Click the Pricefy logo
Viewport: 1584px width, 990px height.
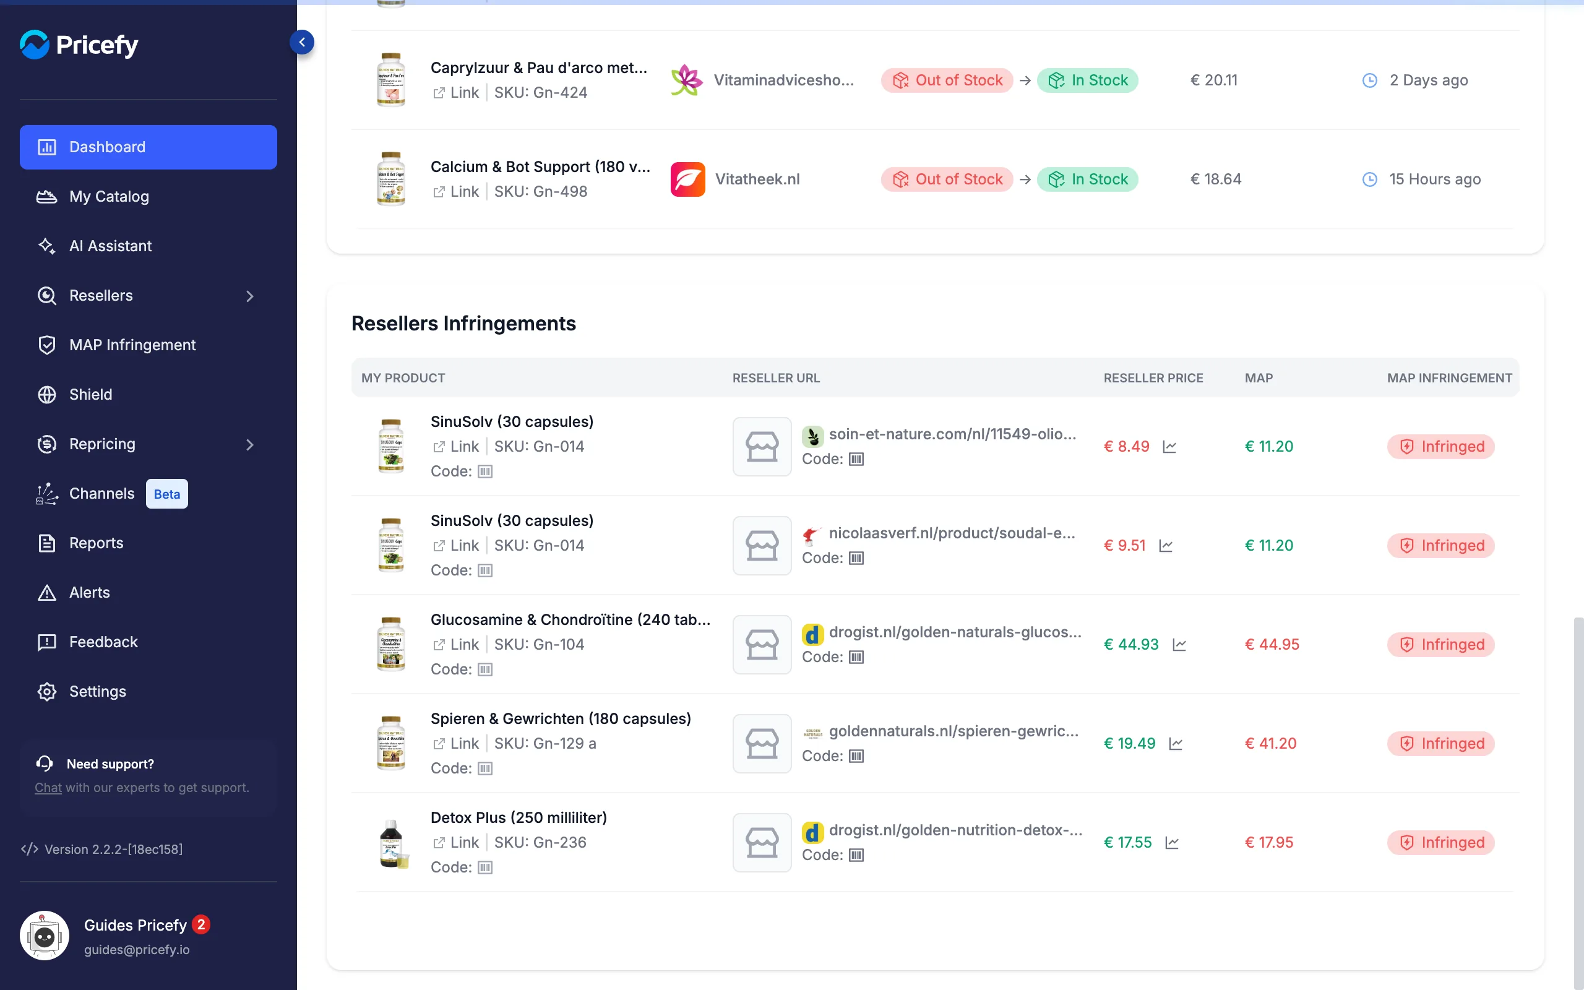tap(79, 45)
